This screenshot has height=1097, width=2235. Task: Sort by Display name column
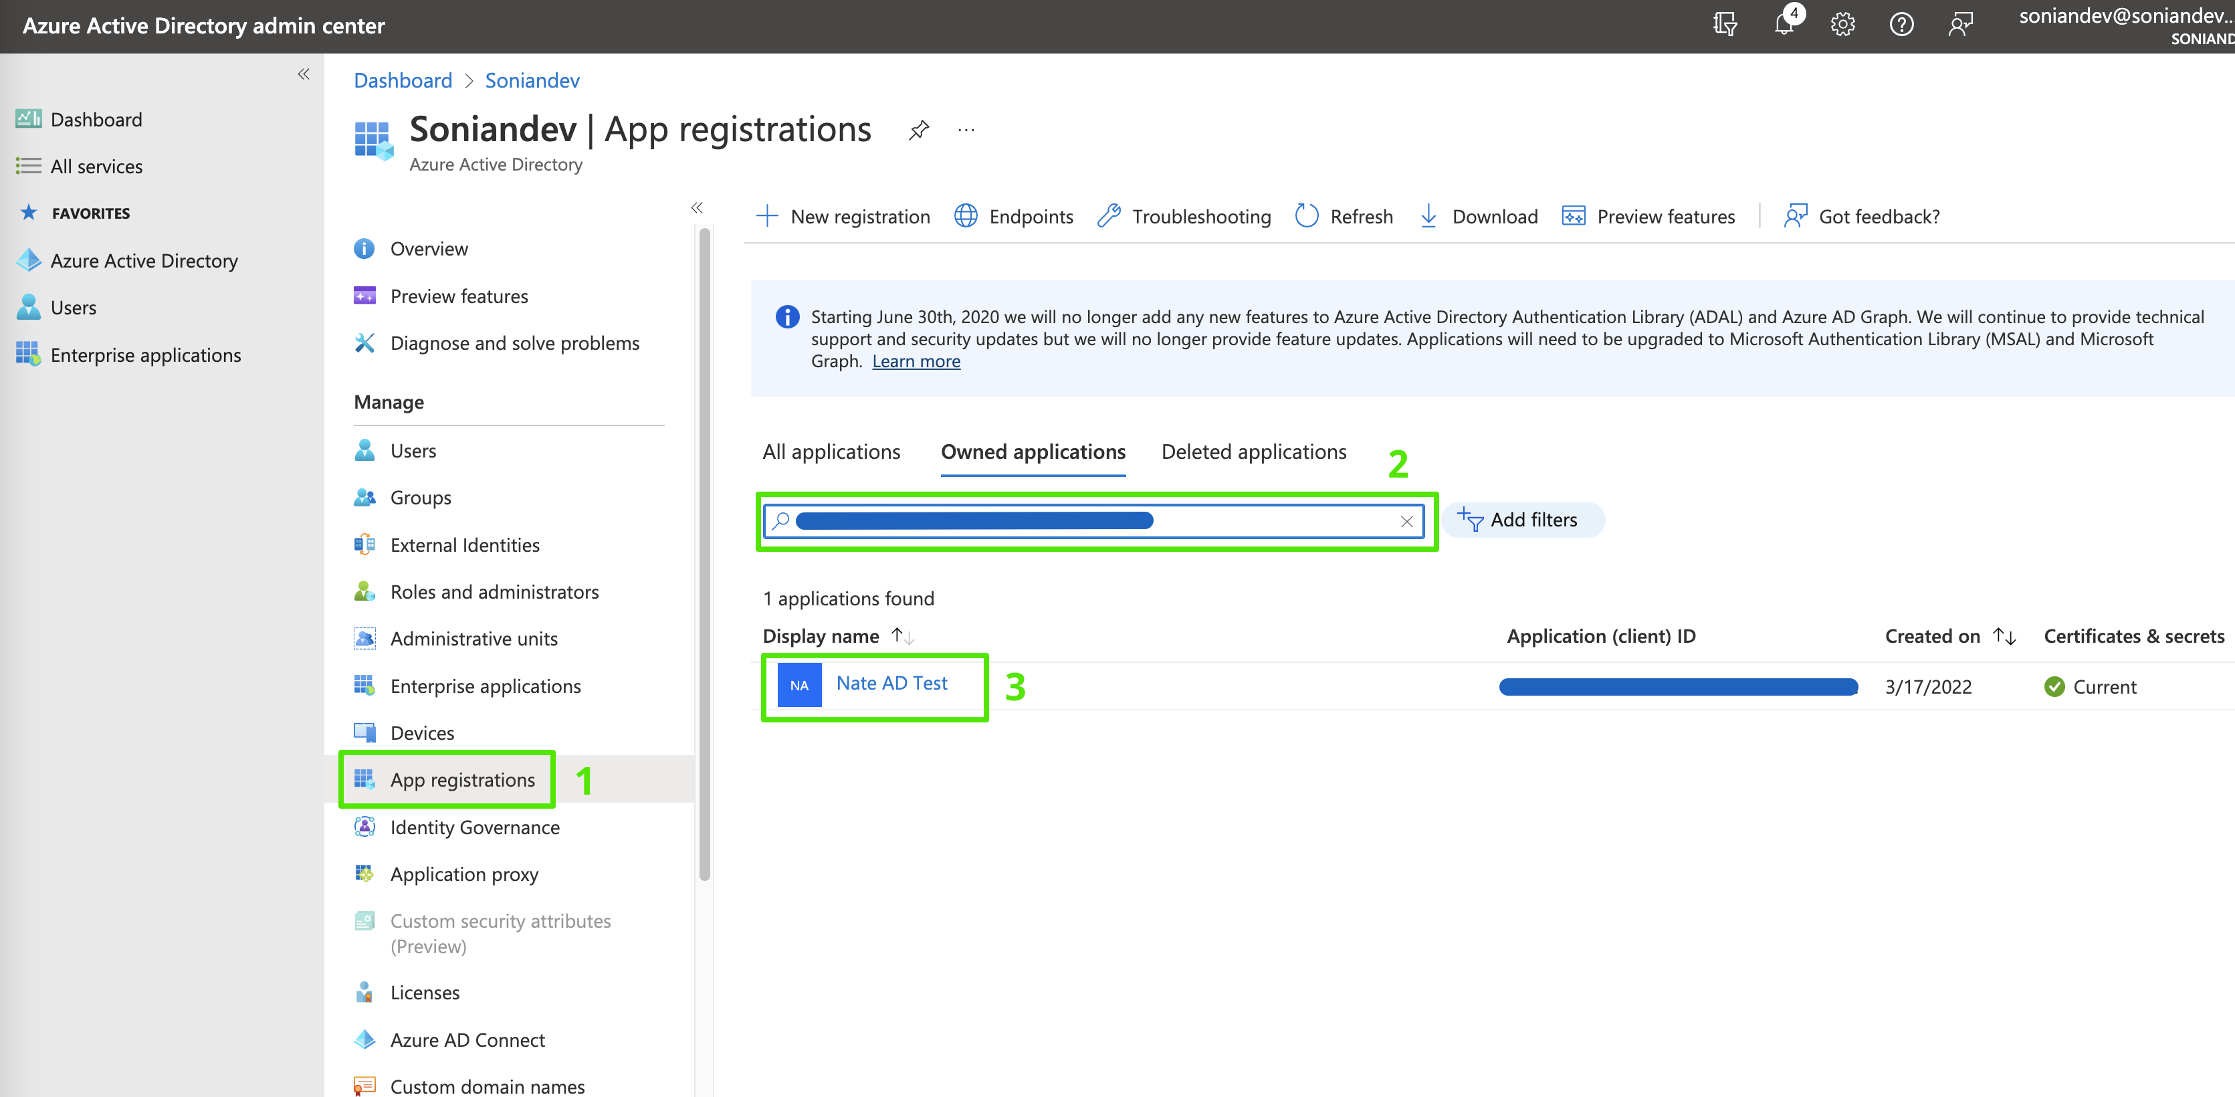tap(838, 636)
